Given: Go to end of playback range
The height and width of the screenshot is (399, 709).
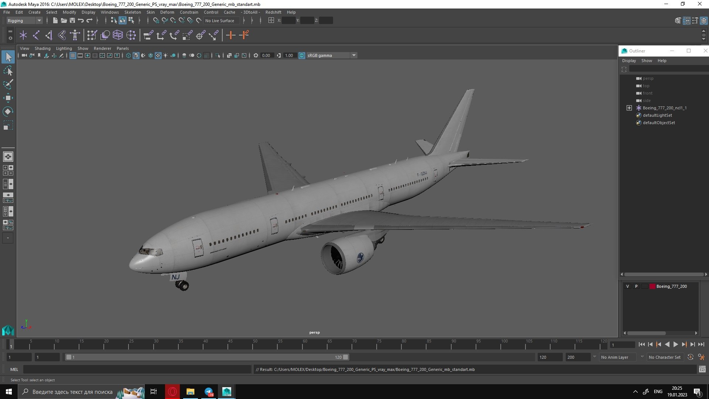Looking at the screenshot, I should point(701,344).
